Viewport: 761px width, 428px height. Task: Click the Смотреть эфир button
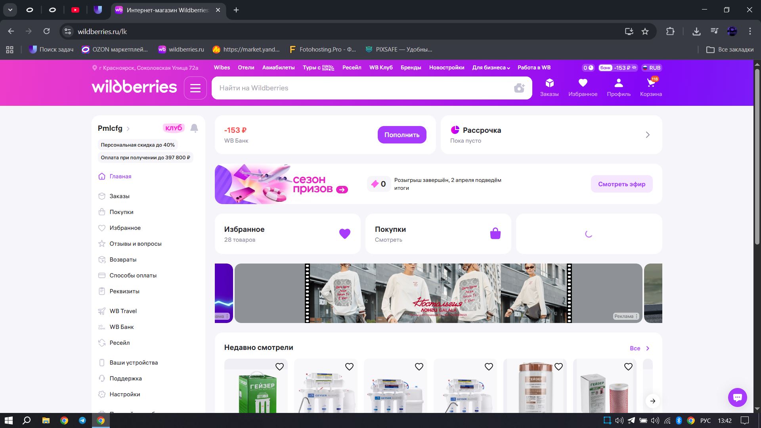pyautogui.click(x=621, y=184)
